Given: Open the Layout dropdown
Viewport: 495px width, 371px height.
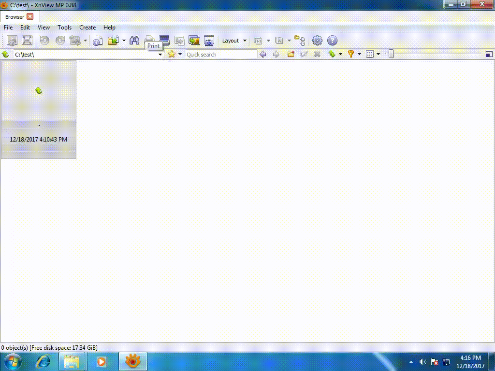Looking at the screenshot, I should coord(234,41).
